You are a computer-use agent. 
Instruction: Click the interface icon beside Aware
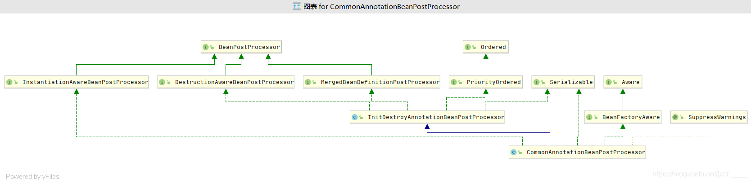click(x=609, y=82)
